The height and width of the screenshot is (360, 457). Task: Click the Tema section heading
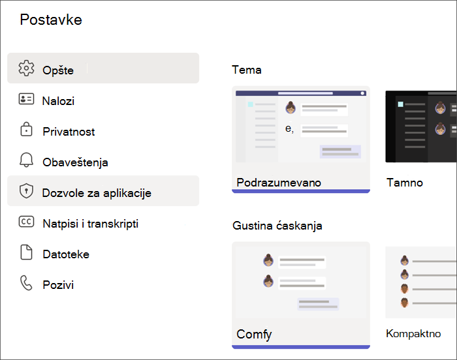pyautogui.click(x=247, y=70)
